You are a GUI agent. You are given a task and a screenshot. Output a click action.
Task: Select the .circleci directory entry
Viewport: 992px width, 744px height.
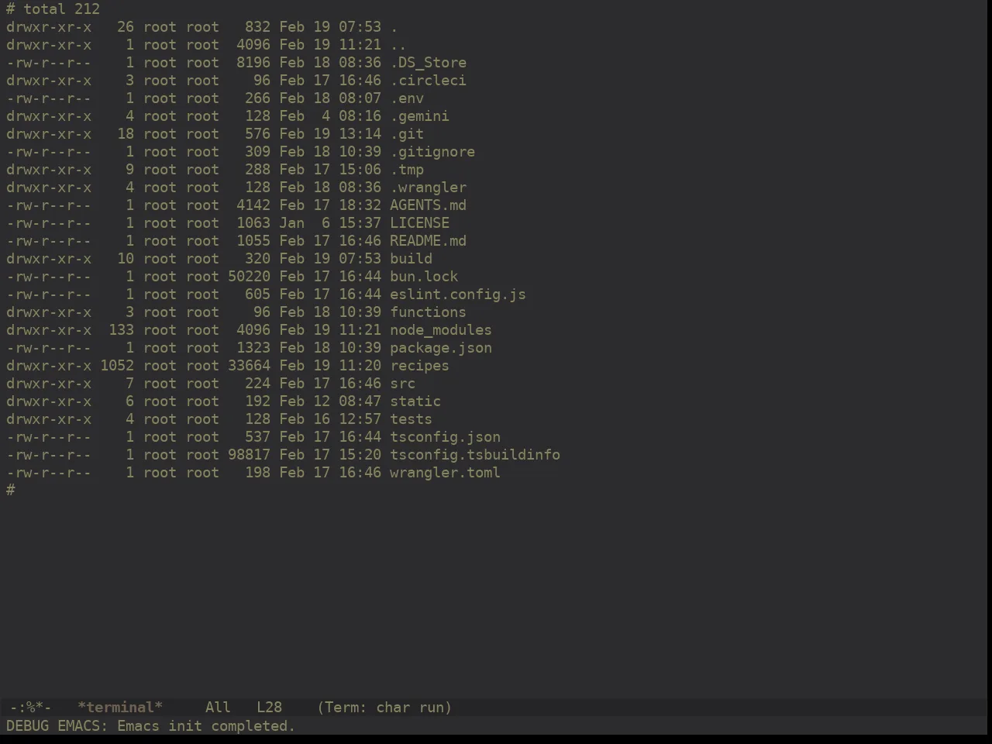point(428,81)
